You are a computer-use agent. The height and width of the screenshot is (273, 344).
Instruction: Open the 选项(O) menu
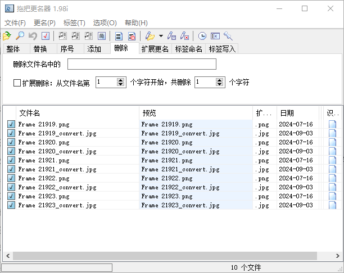point(105,23)
